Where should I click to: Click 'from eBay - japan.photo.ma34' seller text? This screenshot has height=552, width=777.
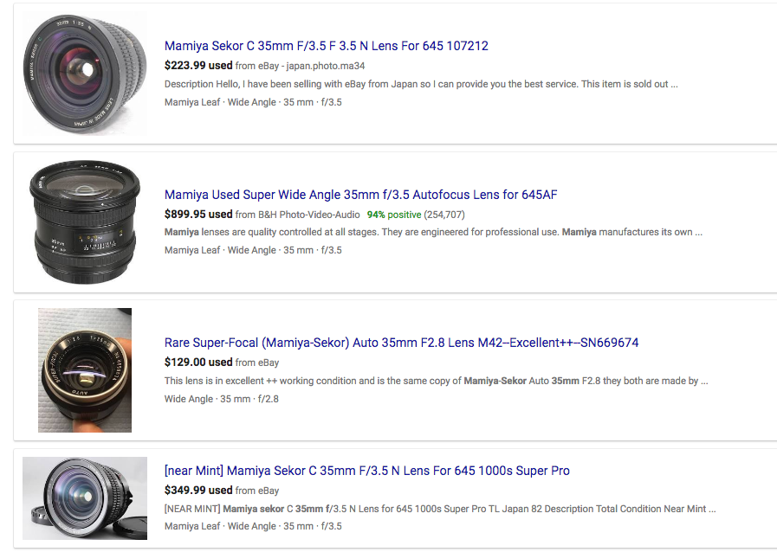pos(300,66)
